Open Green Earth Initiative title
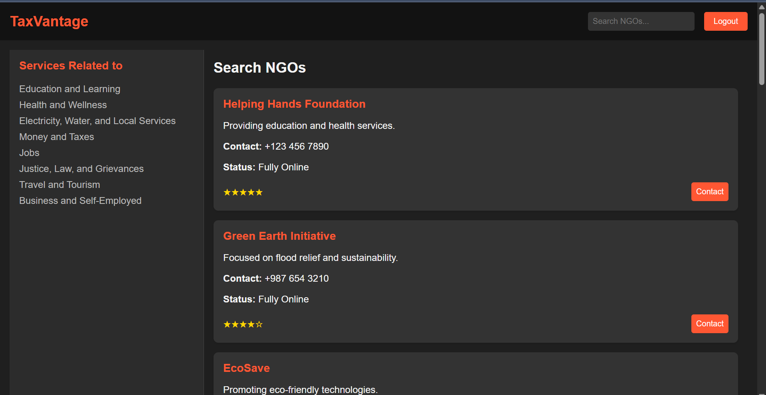Screen dimensions: 766x395 (279, 236)
